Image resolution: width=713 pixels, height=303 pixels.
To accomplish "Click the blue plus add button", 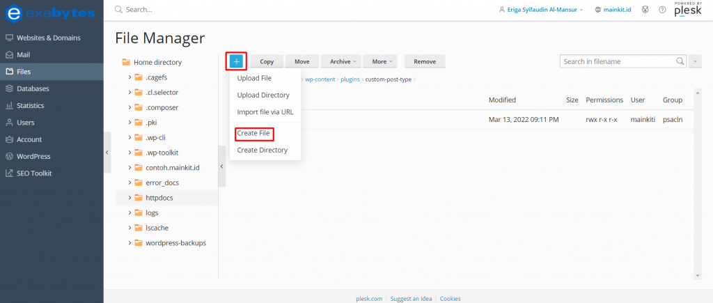I will (x=237, y=61).
